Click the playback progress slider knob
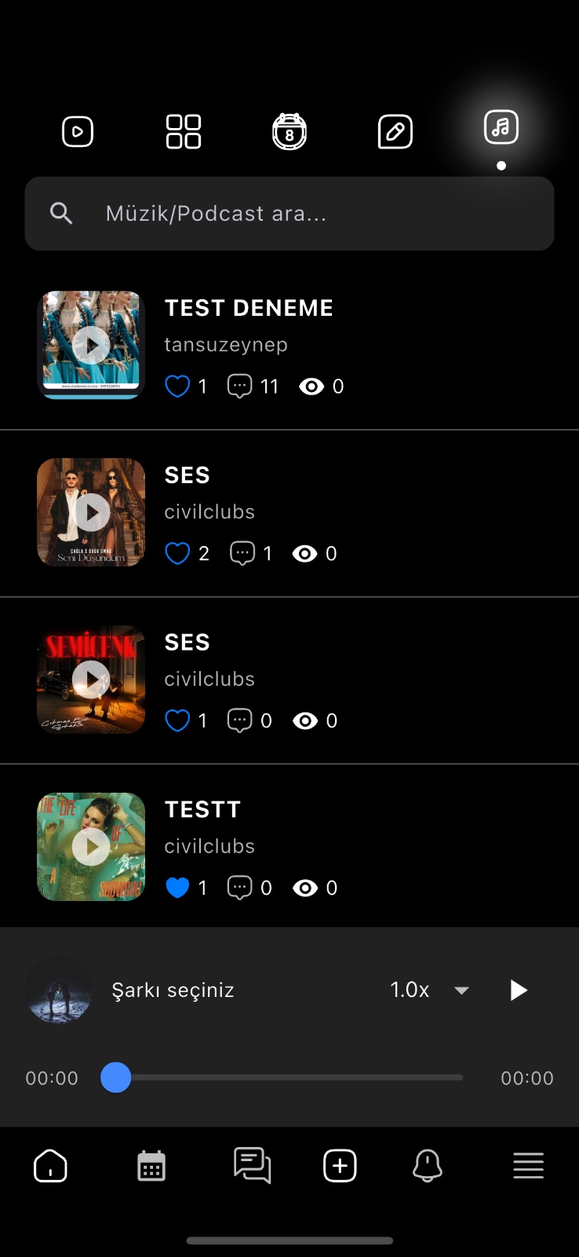The height and width of the screenshot is (1257, 579). coord(116,1078)
